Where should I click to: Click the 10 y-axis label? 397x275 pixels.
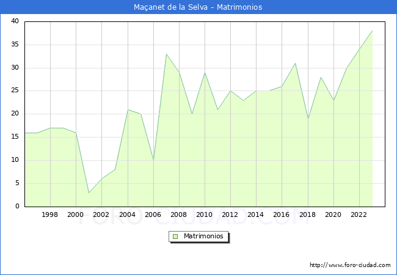[15, 160]
